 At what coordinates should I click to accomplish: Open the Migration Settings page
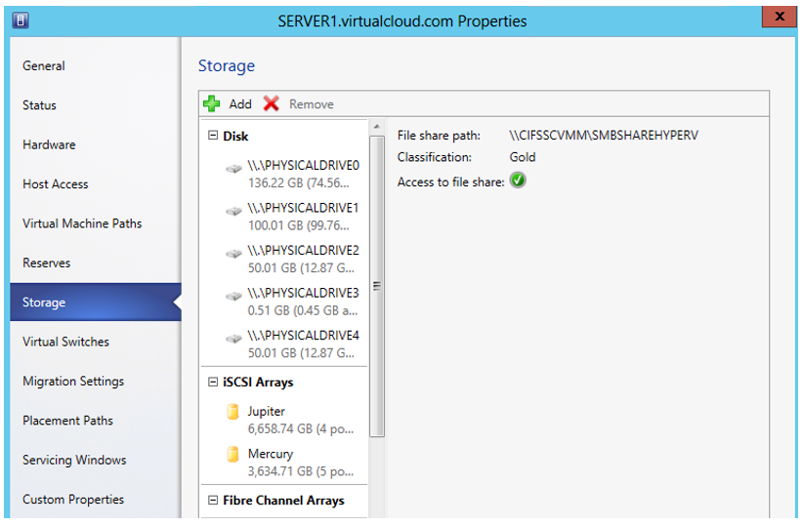point(95,381)
